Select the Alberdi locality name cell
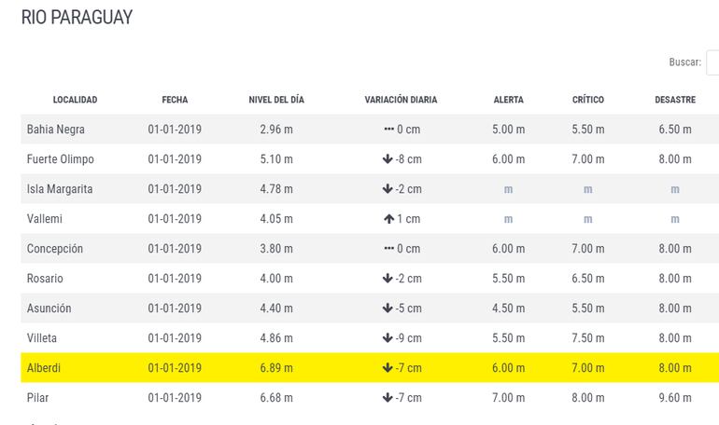 coord(44,368)
